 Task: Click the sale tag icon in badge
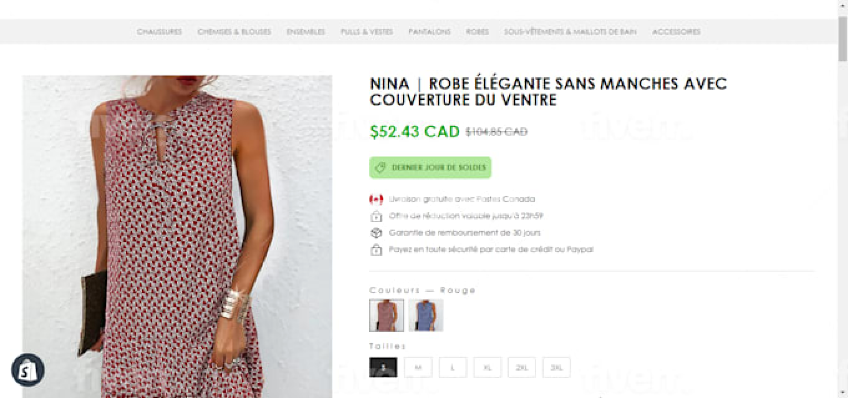coord(380,167)
